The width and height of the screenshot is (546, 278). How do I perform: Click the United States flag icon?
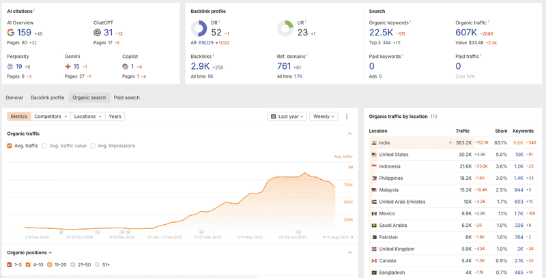coord(374,155)
